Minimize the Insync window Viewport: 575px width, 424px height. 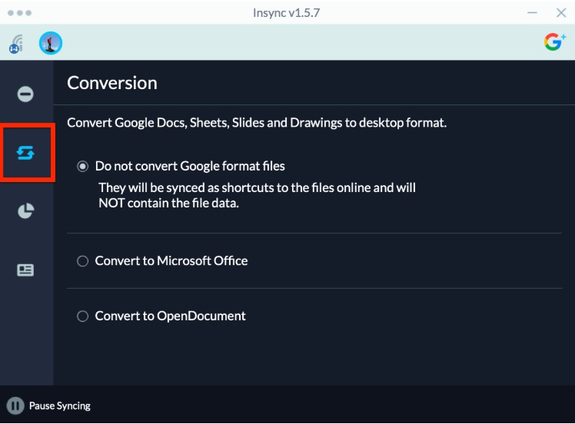click(533, 12)
